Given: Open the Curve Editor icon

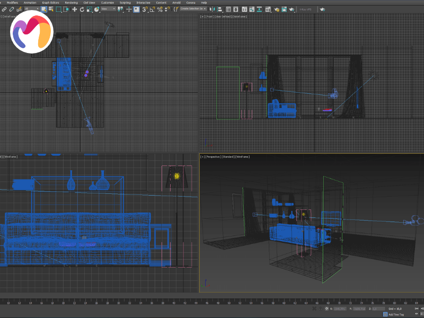Looking at the screenshot, I should pos(252,9).
